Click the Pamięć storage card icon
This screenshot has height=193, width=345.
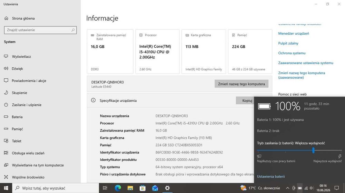click(x=234, y=35)
